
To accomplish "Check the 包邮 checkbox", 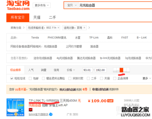I will (30, 78).
